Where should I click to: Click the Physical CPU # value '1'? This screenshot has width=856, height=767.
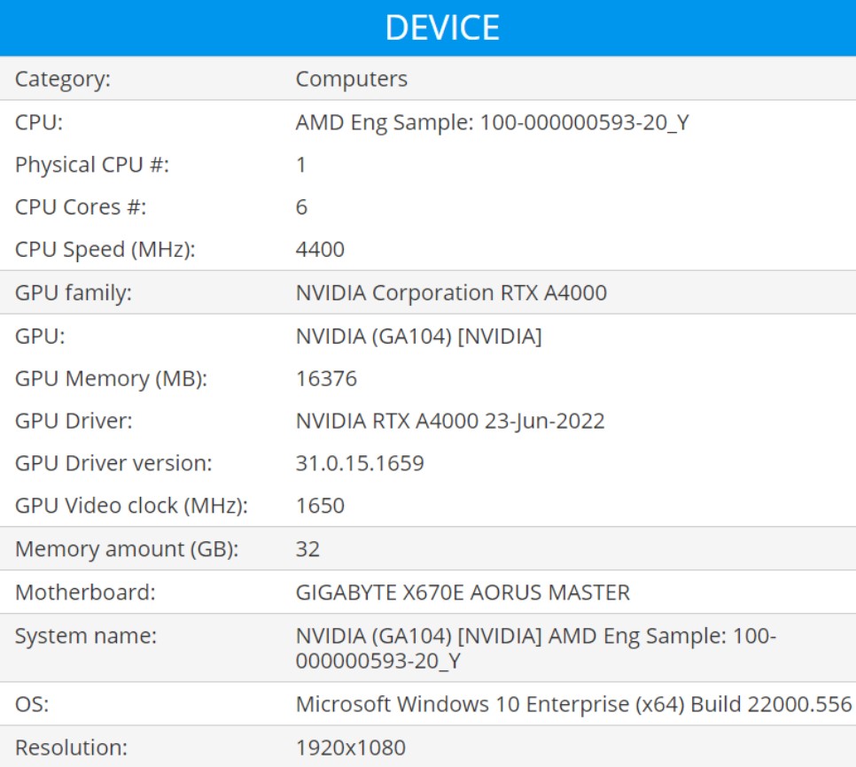300,165
